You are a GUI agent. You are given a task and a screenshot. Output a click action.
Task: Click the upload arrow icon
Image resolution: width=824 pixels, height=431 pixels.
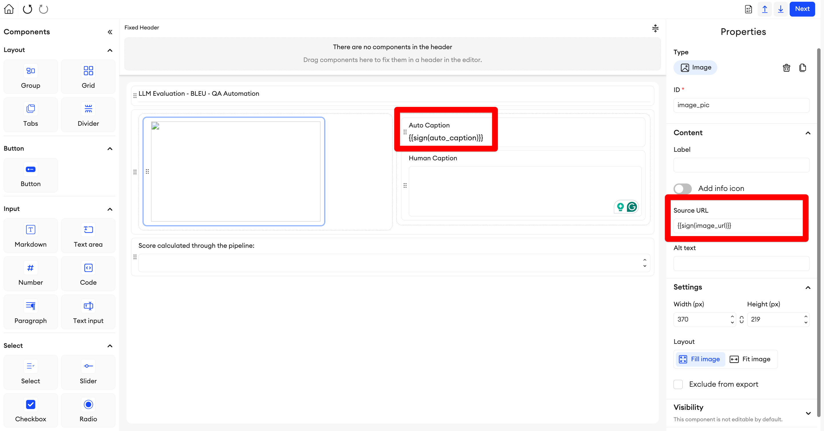[765, 9]
